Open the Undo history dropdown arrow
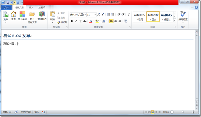 15,2
